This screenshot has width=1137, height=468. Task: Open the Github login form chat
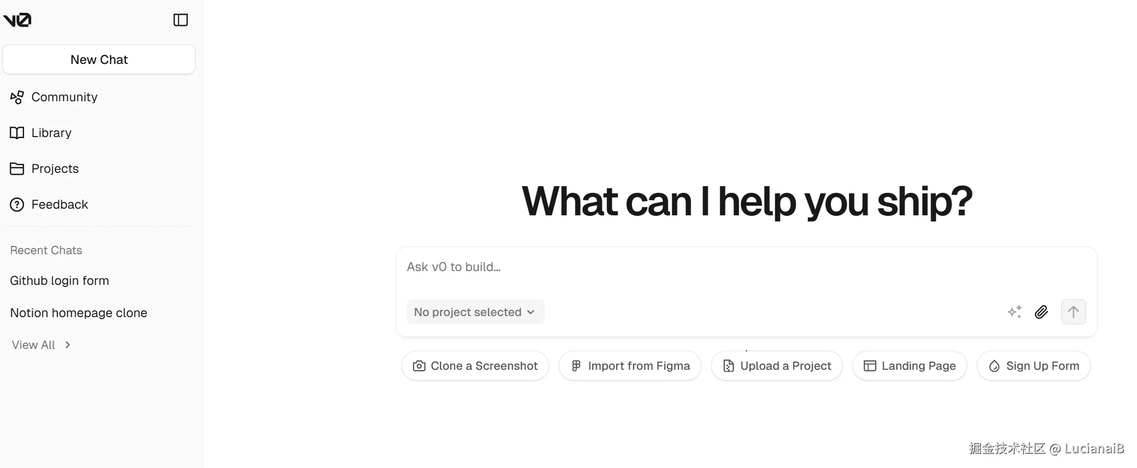click(x=59, y=281)
